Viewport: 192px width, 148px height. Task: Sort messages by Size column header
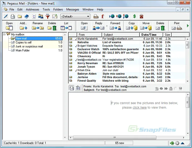(x=167, y=35)
